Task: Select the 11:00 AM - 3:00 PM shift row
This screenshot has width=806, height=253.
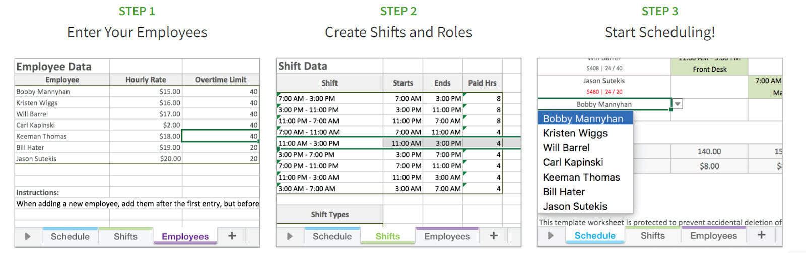Action: (308, 143)
